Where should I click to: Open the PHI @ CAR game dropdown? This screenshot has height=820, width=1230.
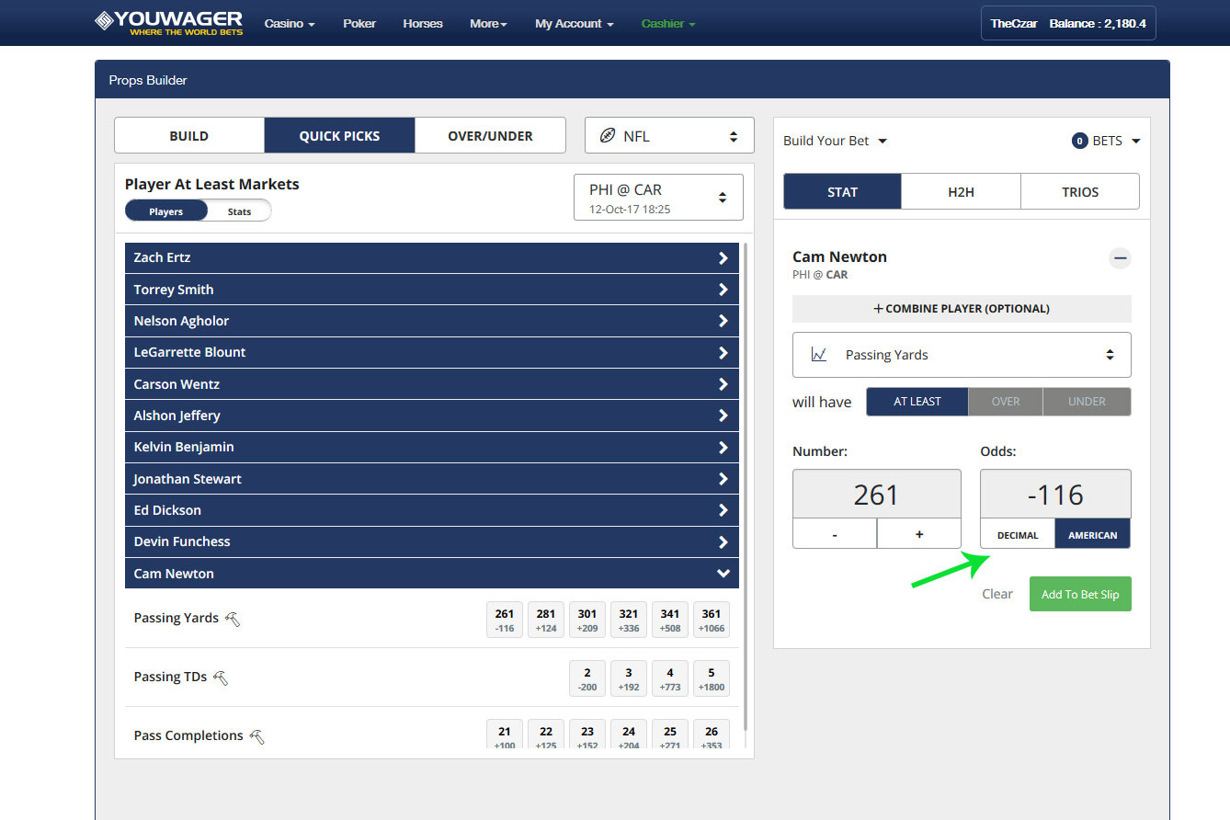point(658,198)
